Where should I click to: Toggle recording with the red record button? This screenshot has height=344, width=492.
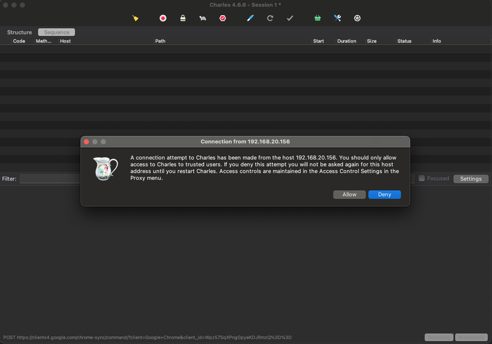tap(162, 18)
